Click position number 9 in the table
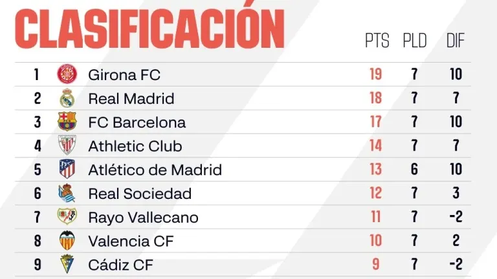497x279 pixels. 37,265
